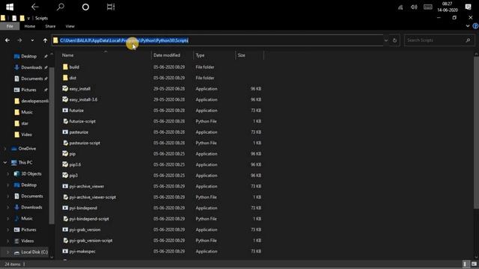This screenshot has height=269, width=479.
Task: Open Task View icon
Action: click(x=111, y=7)
